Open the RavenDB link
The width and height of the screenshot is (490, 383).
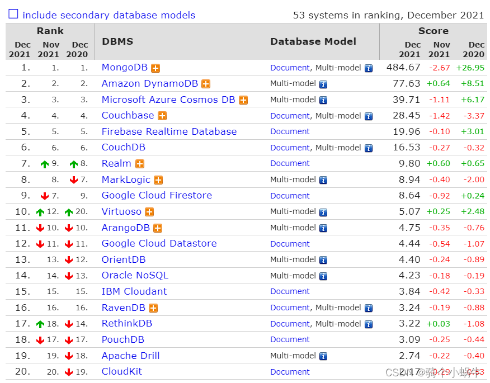124,308
